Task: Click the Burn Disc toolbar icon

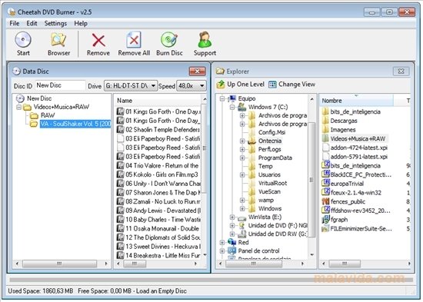Action: 169,40
